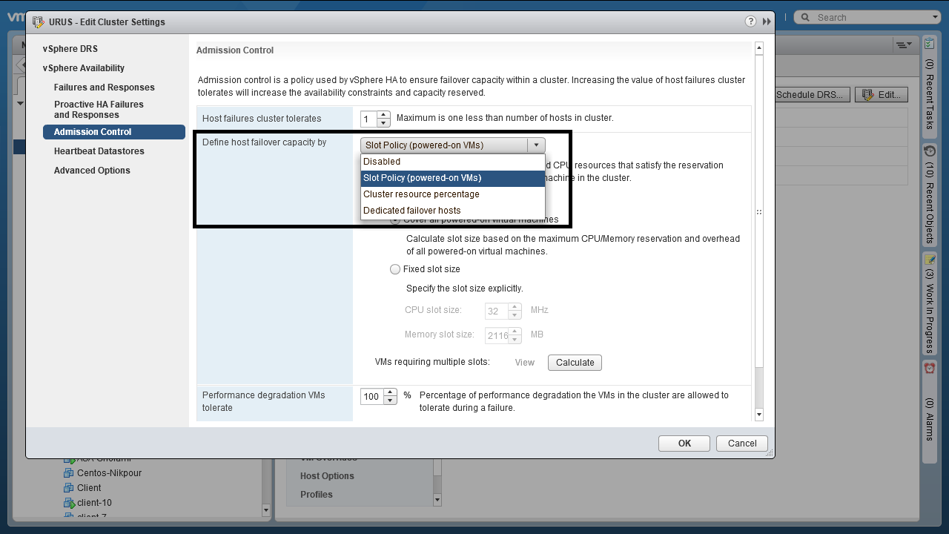
Task: Click the client-10 powered-on VM icon
Action: (x=70, y=503)
